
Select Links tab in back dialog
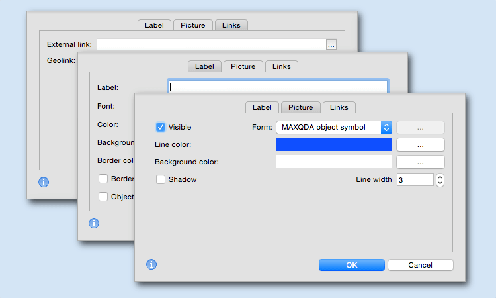231,25
